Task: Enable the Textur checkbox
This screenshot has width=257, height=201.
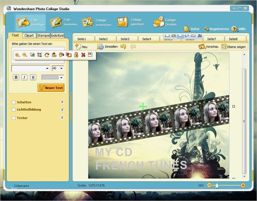Action: click(13, 118)
